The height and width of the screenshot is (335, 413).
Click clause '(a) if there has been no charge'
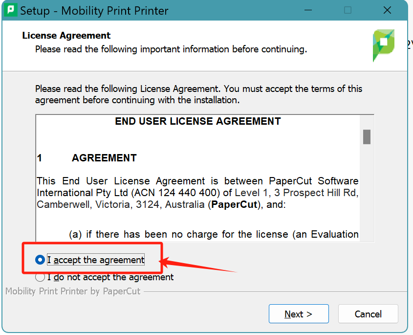(x=214, y=234)
